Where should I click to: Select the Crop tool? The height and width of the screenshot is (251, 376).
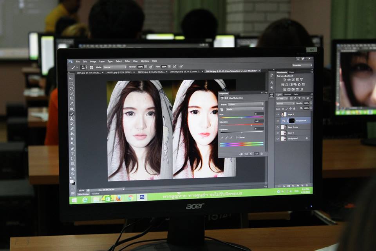(71, 99)
